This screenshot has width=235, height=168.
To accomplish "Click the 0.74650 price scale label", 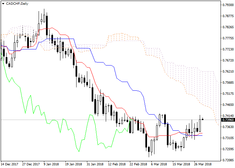I will click(228, 105).
